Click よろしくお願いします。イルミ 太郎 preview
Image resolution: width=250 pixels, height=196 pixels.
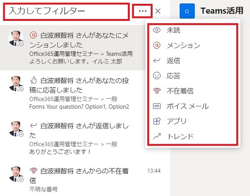[76, 61]
